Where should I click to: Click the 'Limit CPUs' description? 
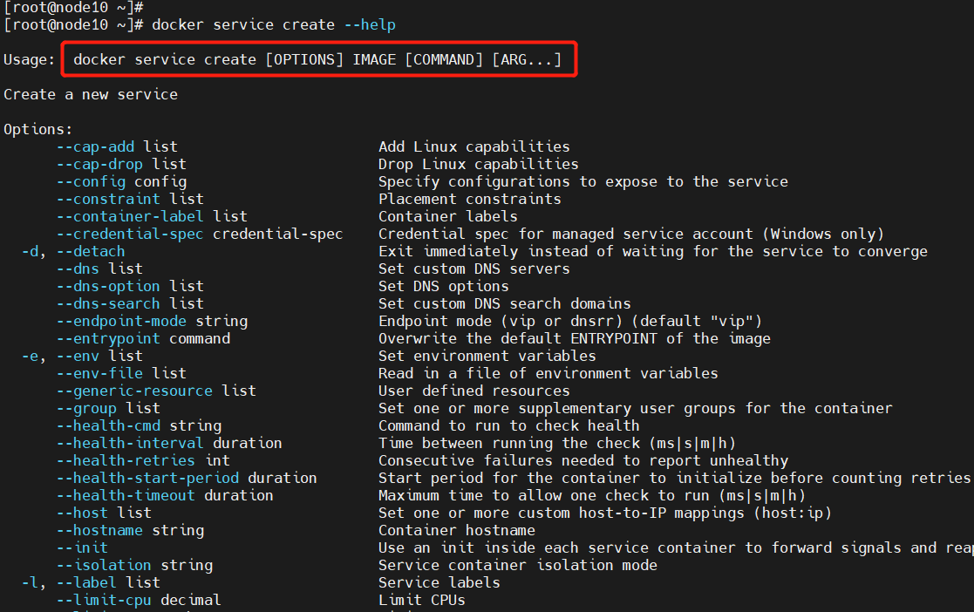pyautogui.click(x=422, y=599)
